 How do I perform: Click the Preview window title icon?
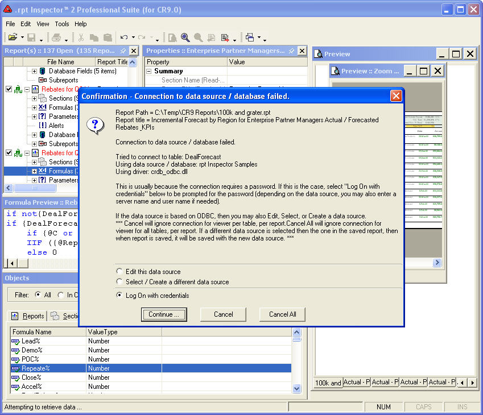(319, 54)
